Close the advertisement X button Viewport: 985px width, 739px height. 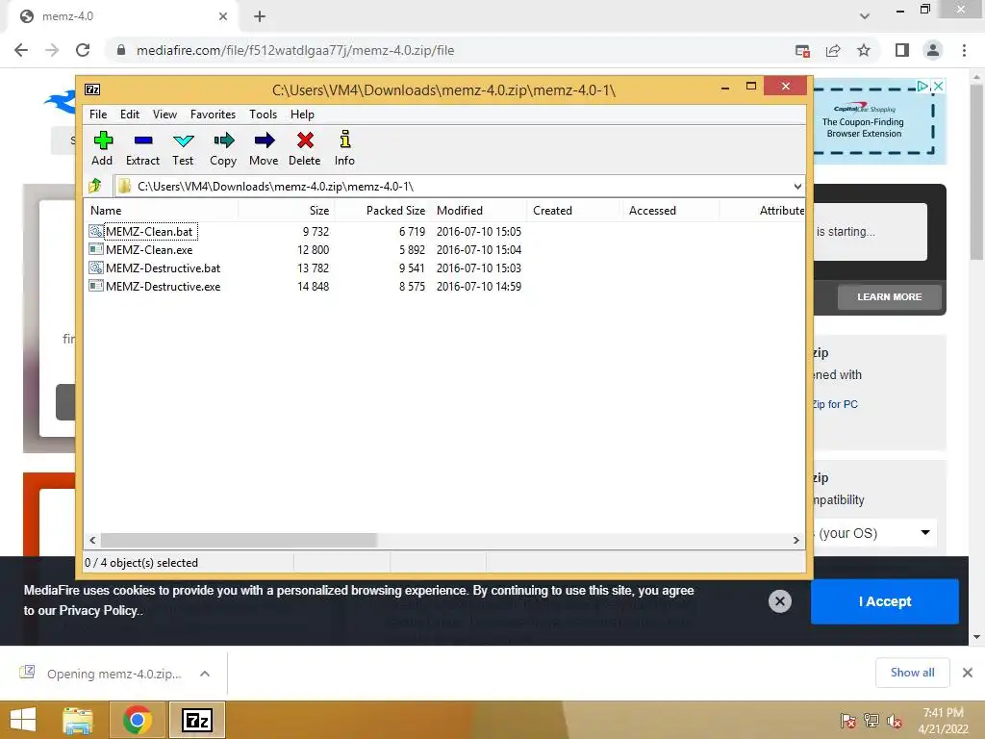[938, 86]
